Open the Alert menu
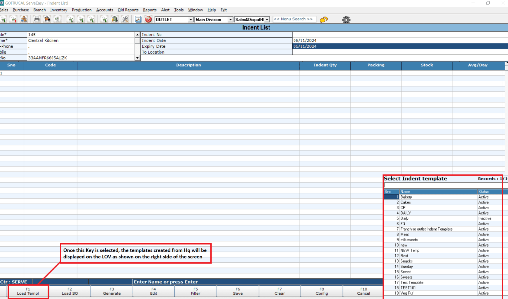The image size is (508, 299). point(165,10)
